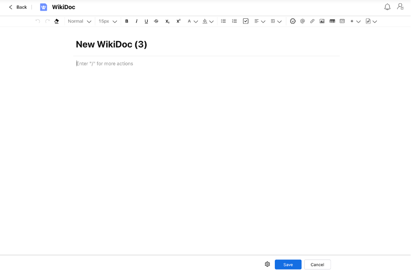Cancel editing the document
411x271 pixels.
pos(317,265)
